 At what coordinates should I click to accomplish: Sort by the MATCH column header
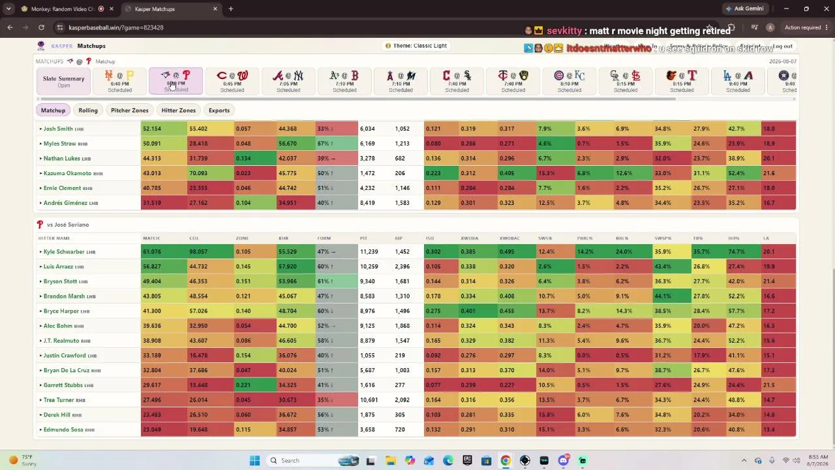pyautogui.click(x=151, y=238)
